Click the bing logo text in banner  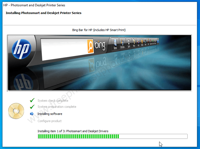click(x=100, y=45)
